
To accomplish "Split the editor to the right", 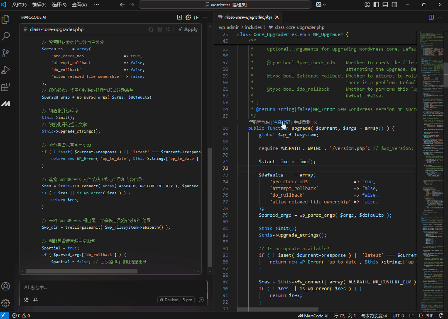I will pyautogui.click(x=431, y=17).
